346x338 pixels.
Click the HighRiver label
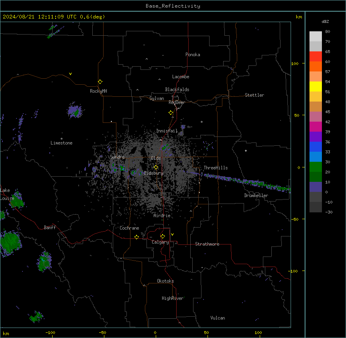[x=173, y=298]
